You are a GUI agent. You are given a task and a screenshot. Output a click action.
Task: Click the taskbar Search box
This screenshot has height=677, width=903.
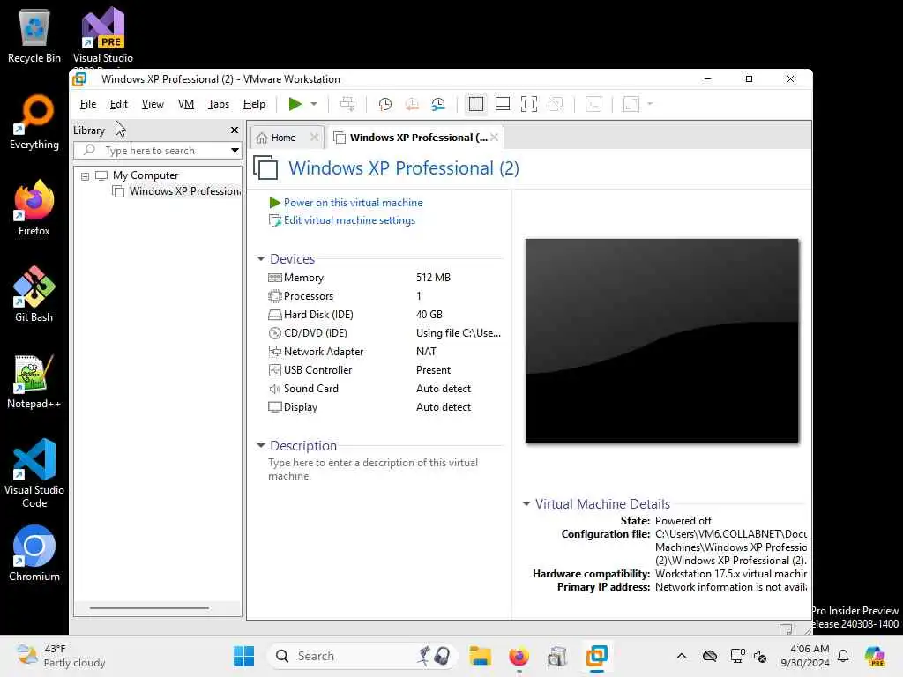(362, 656)
